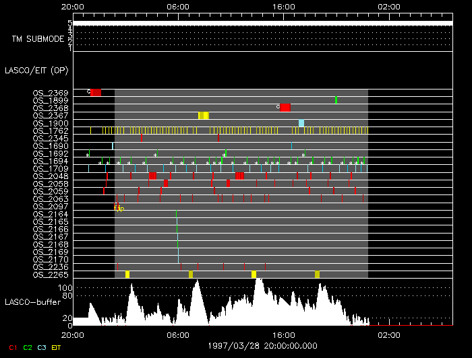Select the first wide red block in OS_2048 row
The image size is (472, 358).
[x=152, y=176]
